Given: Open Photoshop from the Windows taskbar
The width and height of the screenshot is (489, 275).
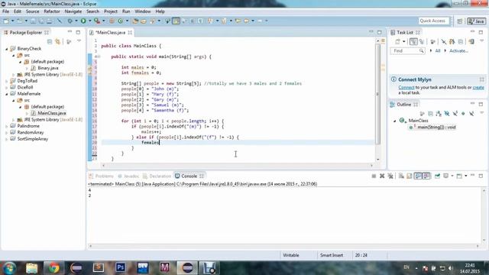Looking at the screenshot, I should click(121, 268).
